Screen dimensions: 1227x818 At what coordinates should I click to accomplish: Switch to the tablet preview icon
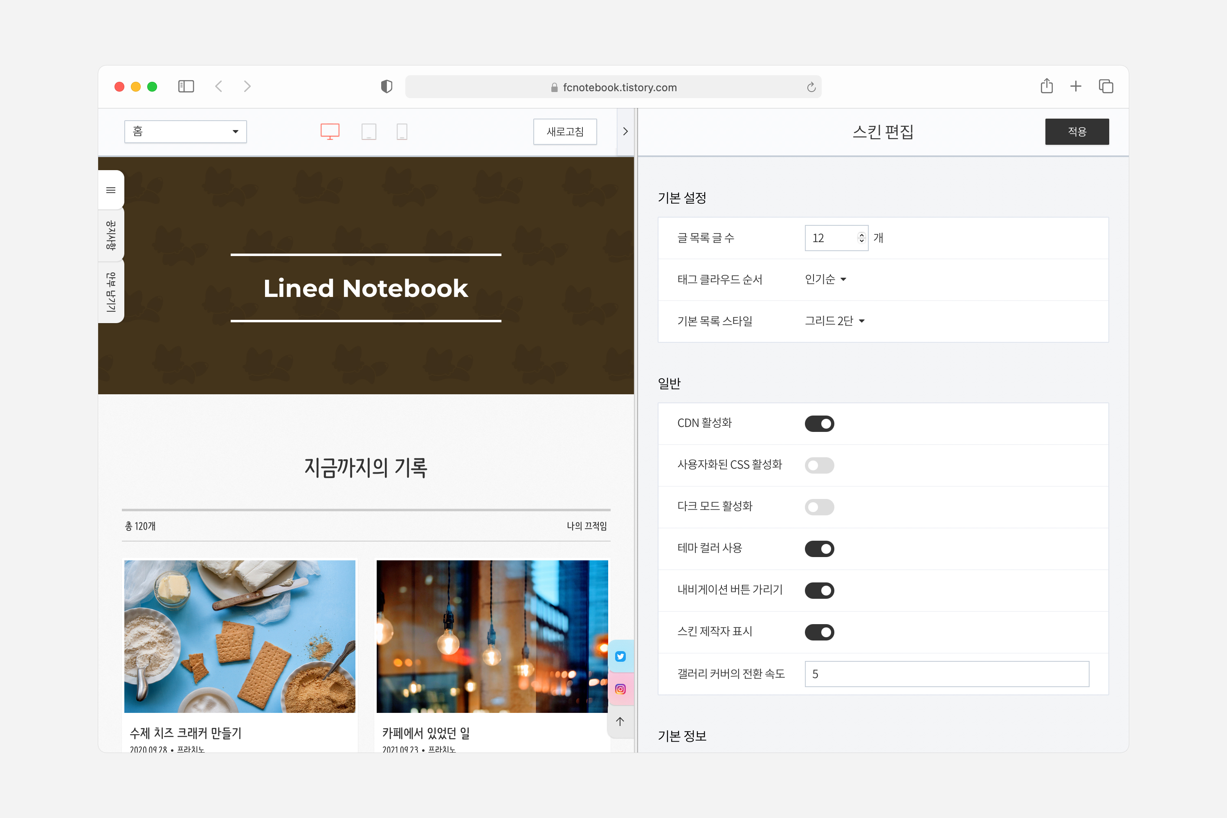369,131
